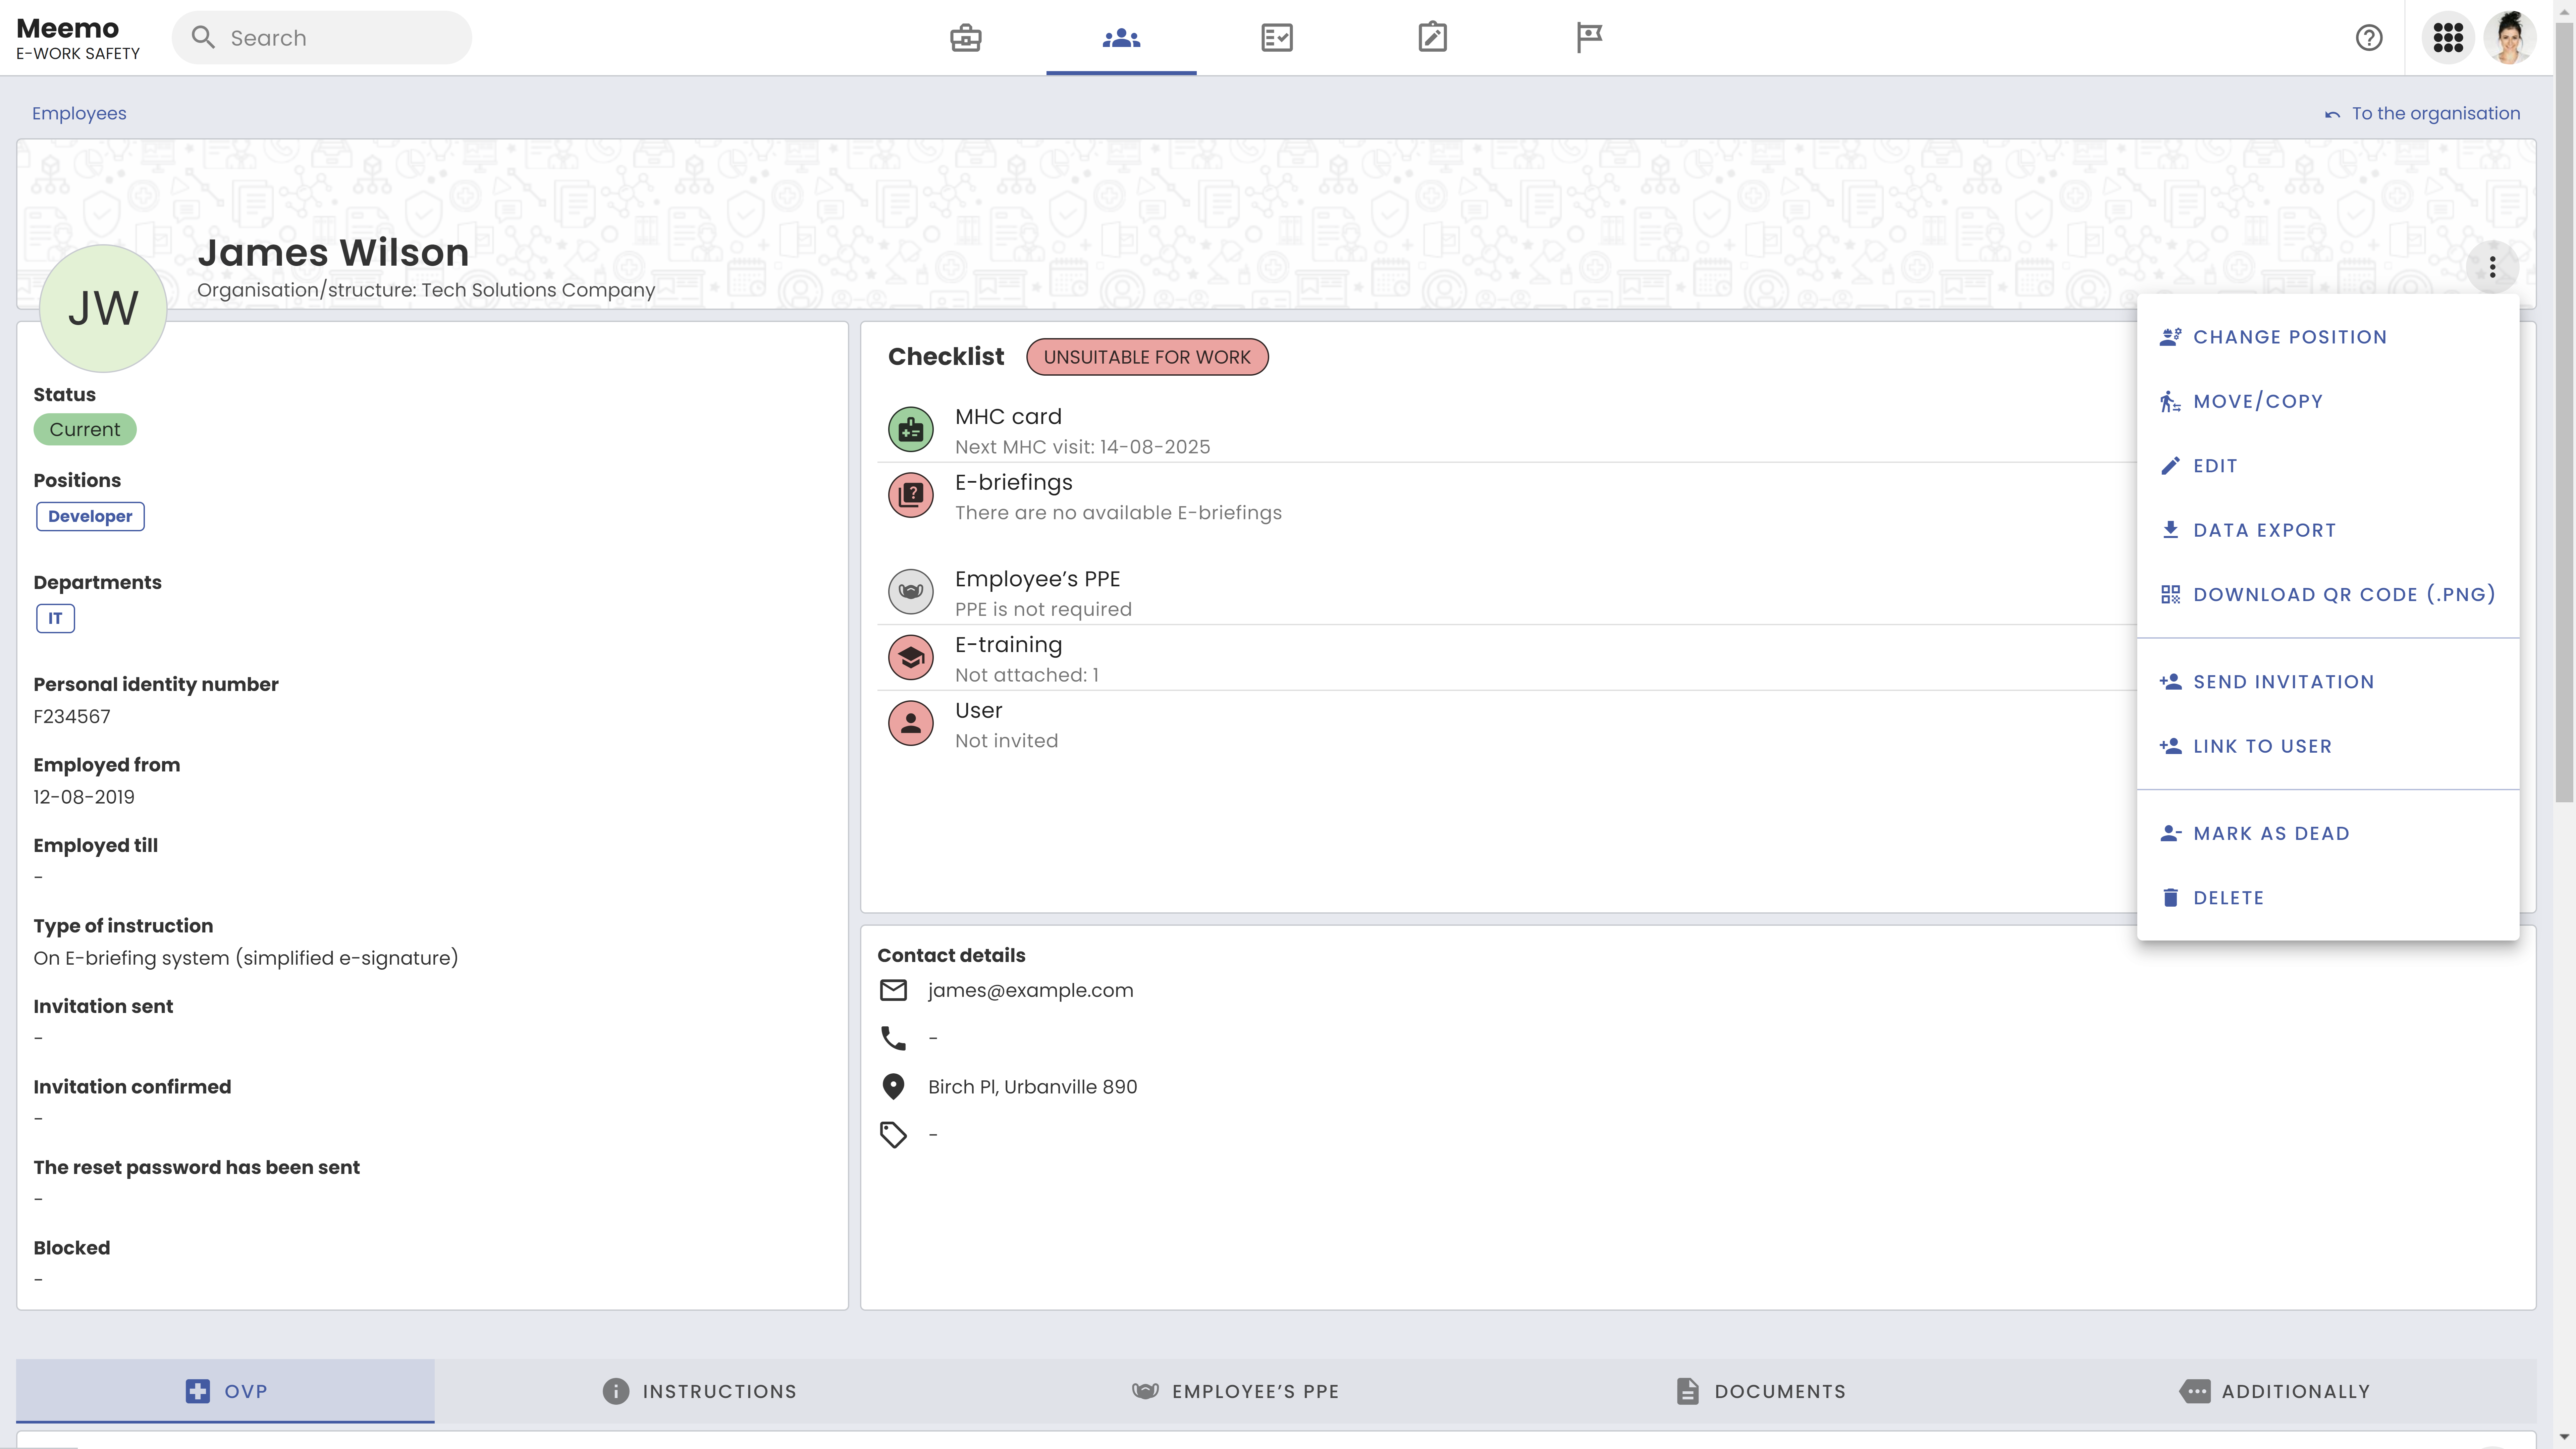Click the User icon showing Not invited status
2576x1449 pixels.
910,723
